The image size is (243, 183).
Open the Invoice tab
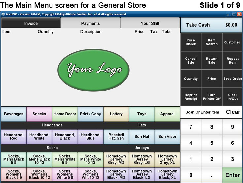tap(31, 23)
